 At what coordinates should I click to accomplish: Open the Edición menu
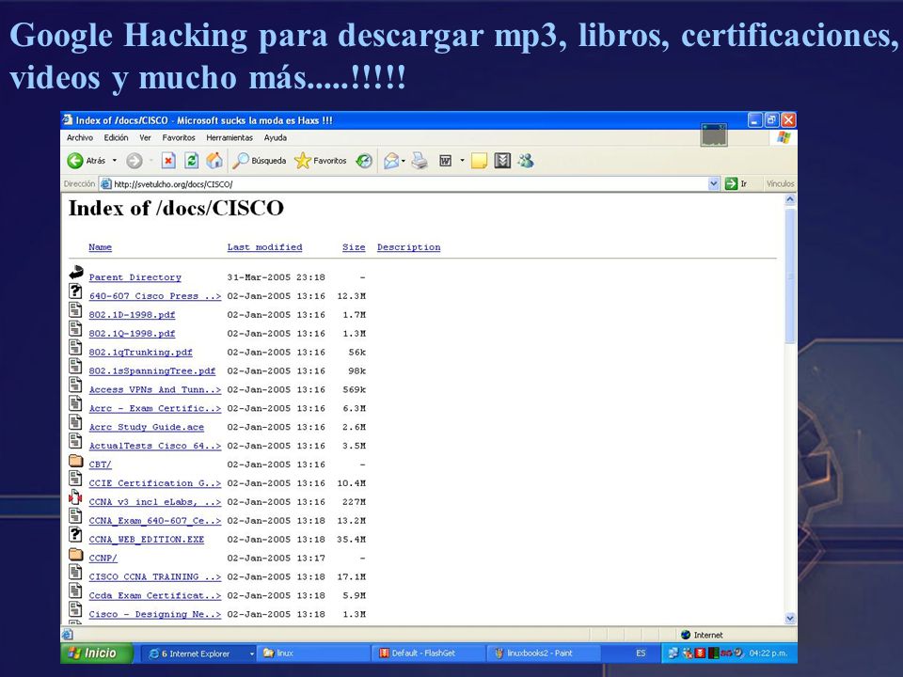116,137
